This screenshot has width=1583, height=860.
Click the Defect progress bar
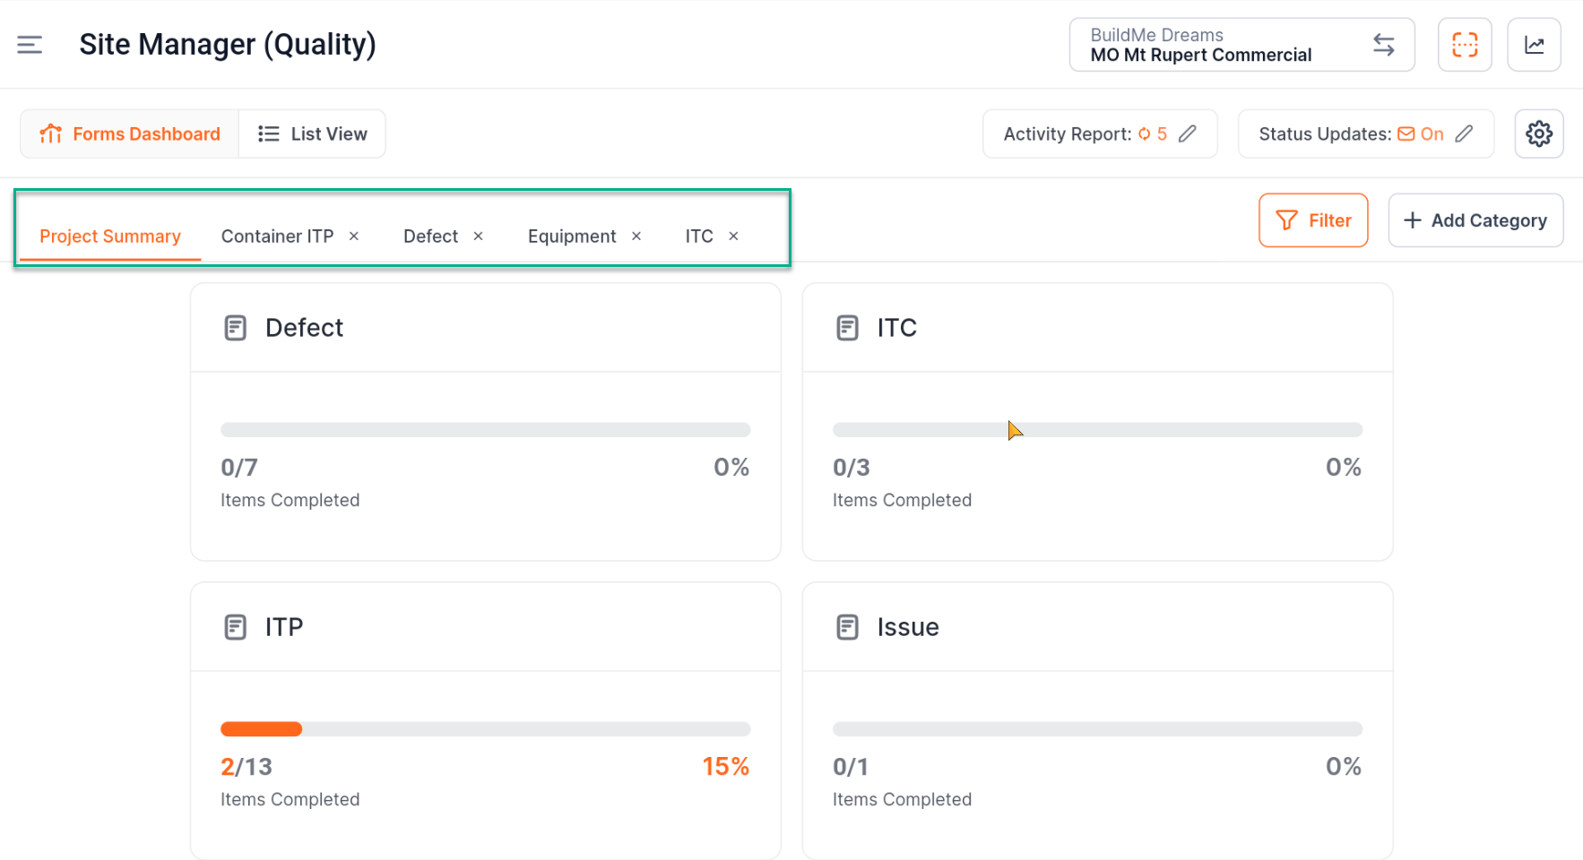pyautogui.click(x=485, y=430)
